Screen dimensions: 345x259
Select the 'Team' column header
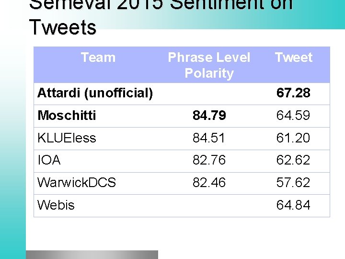click(98, 58)
